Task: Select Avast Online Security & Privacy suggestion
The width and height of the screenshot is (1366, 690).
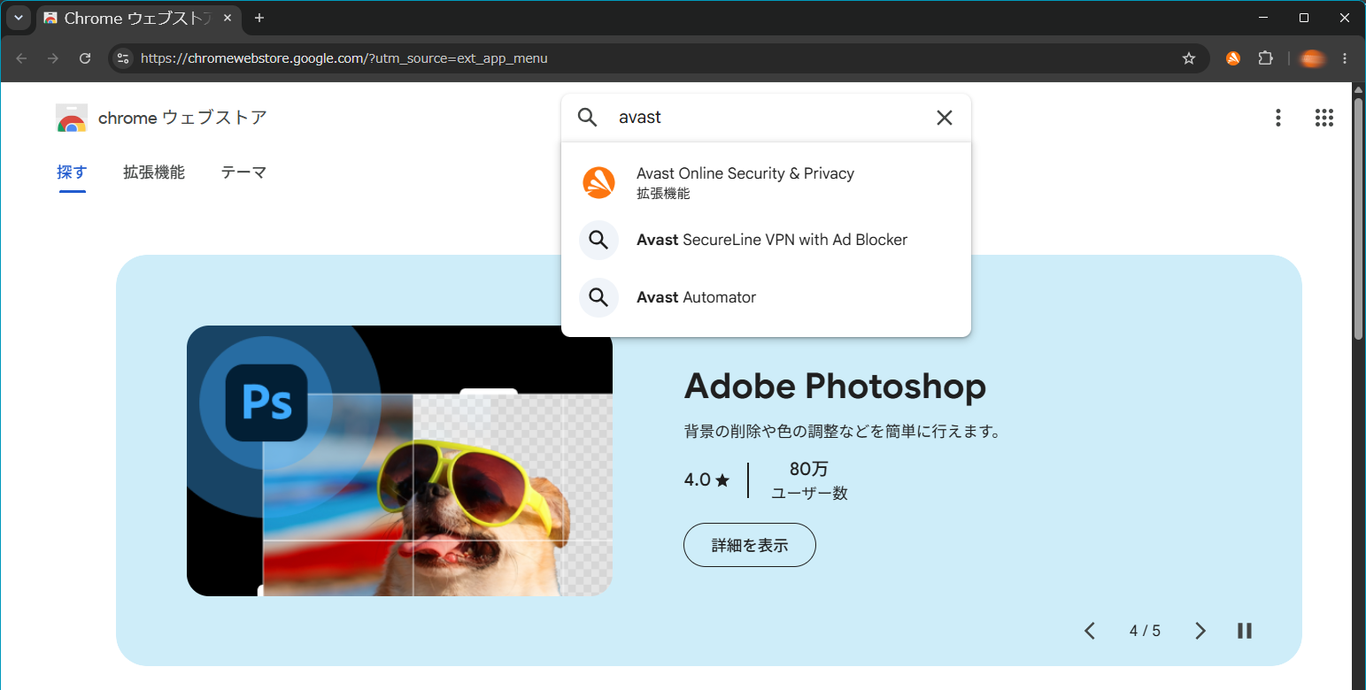Action: (766, 182)
